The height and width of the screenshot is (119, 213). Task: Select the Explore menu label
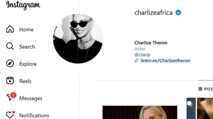(28, 64)
